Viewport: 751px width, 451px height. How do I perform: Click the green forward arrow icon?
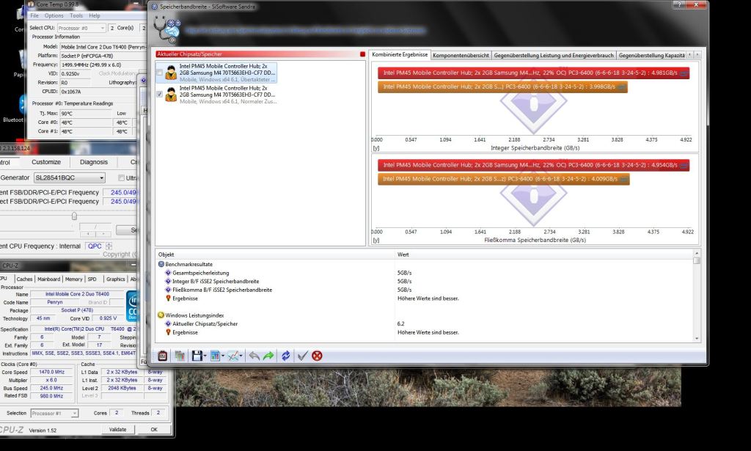[268, 356]
